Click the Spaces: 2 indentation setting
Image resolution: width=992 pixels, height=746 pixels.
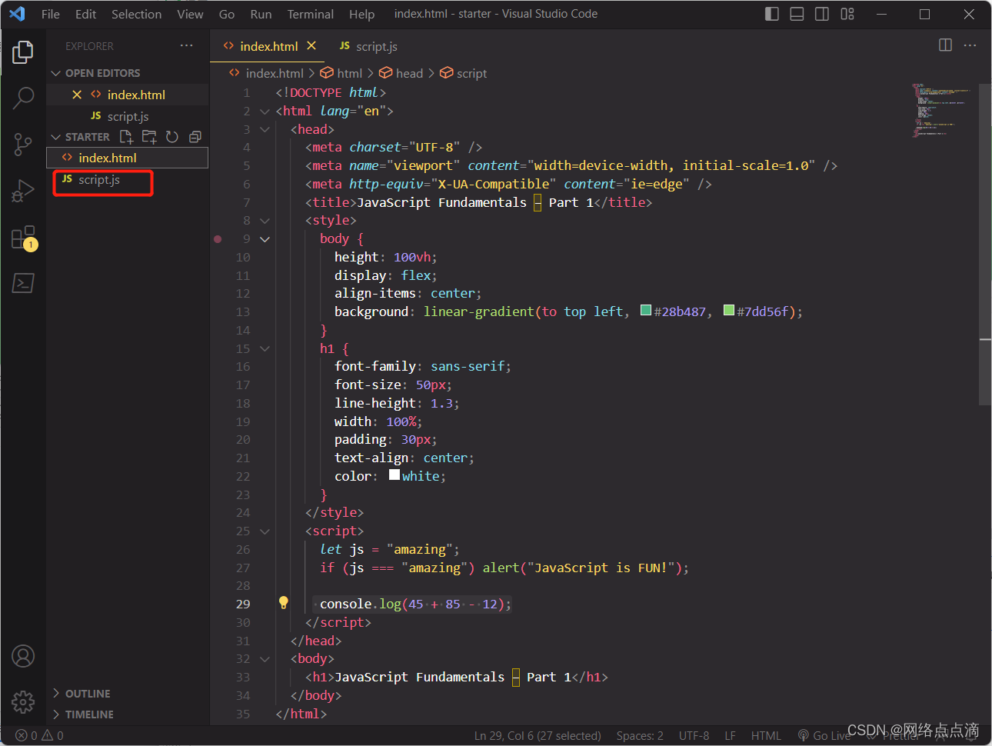pyautogui.click(x=640, y=735)
